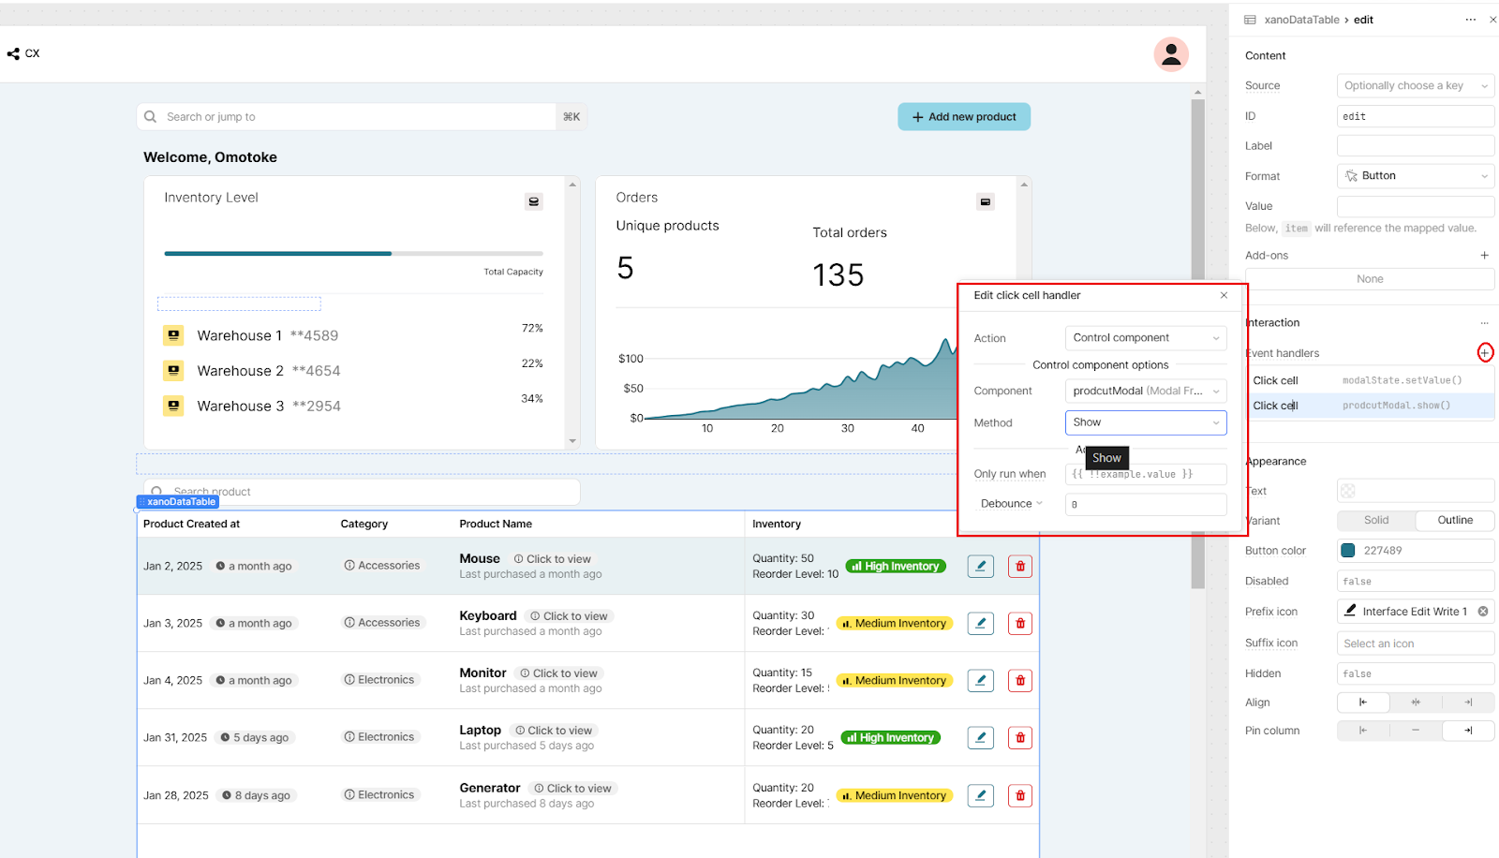Click the Suffix icon Select an icon field
This screenshot has height=858, width=1499.
(1416, 643)
